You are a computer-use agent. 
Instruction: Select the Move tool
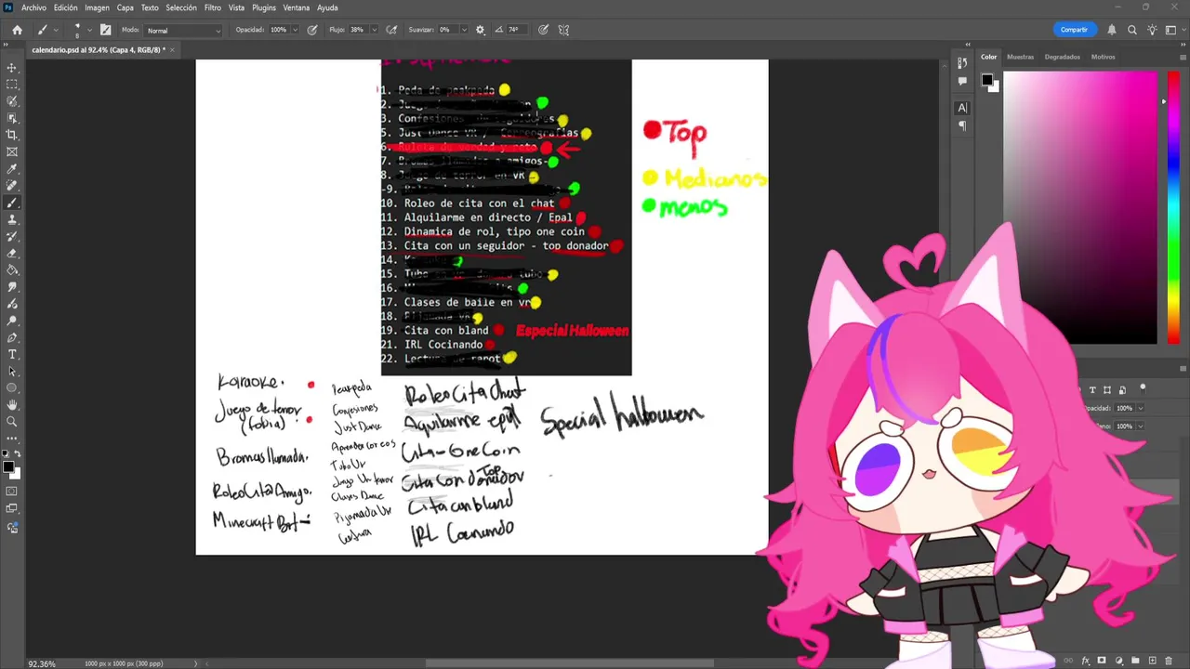click(12, 68)
